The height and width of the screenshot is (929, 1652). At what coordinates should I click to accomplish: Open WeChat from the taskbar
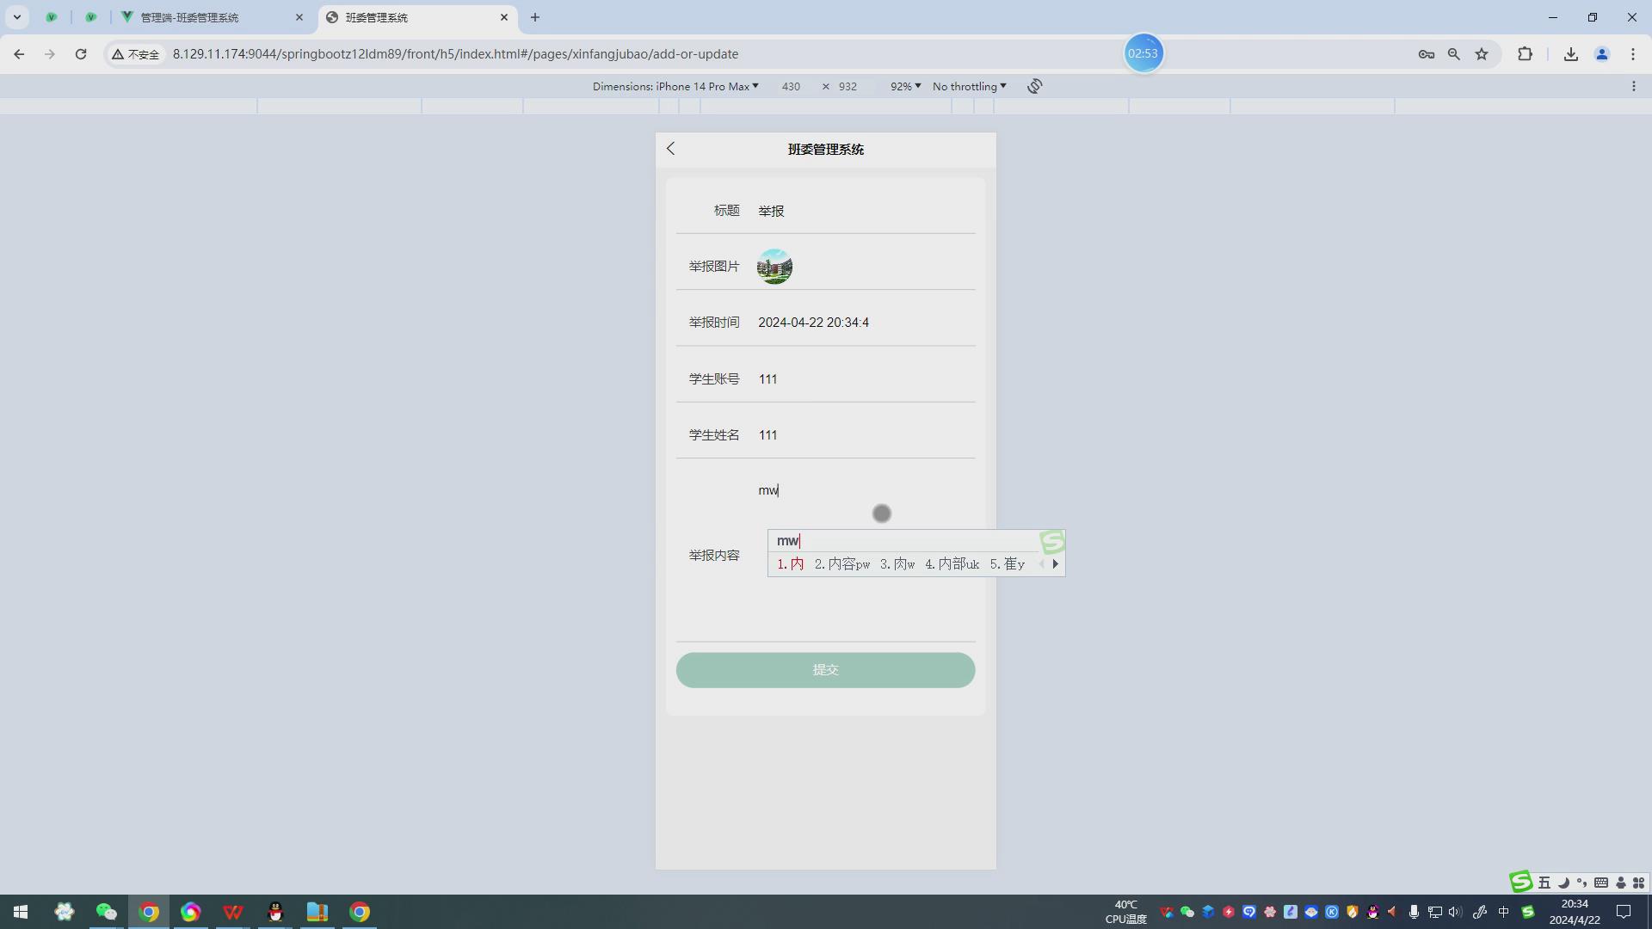(x=106, y=912)
